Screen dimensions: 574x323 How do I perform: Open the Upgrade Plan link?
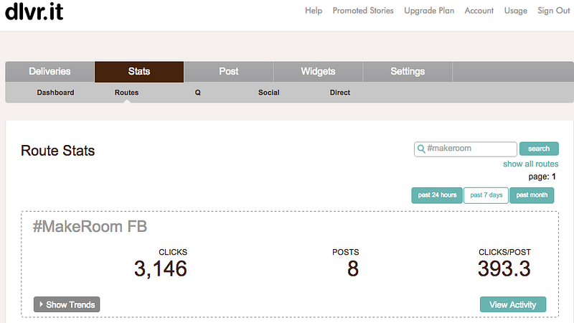tap(429, 11)
